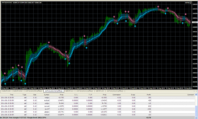Click open price 1.44370 in eurusd row
Viewport: 198px width, 119px height.
pos(61,106)
